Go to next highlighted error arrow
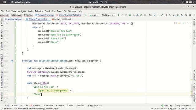The image size is (196, 110). tap(191, 23)
